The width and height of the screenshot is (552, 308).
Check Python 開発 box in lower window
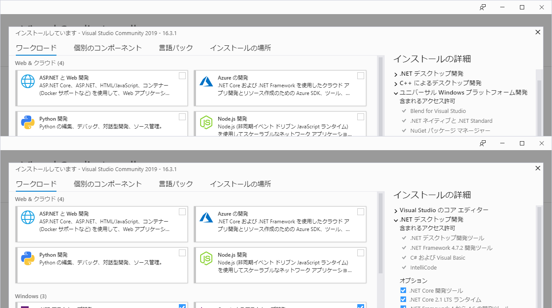(x=182, y=253)
